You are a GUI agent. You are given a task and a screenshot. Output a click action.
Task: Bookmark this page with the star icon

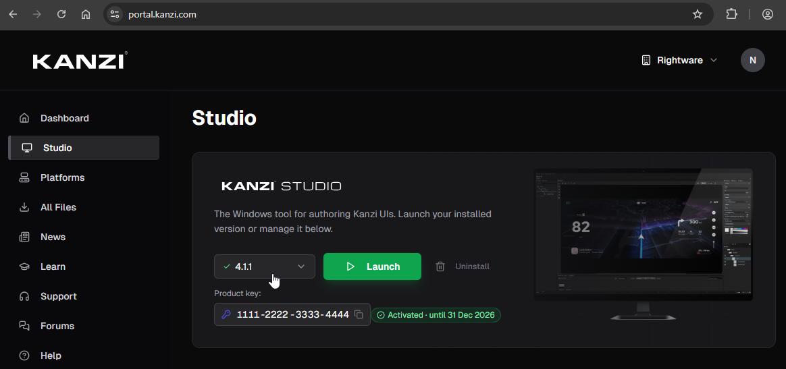click(x=698, y=15)
